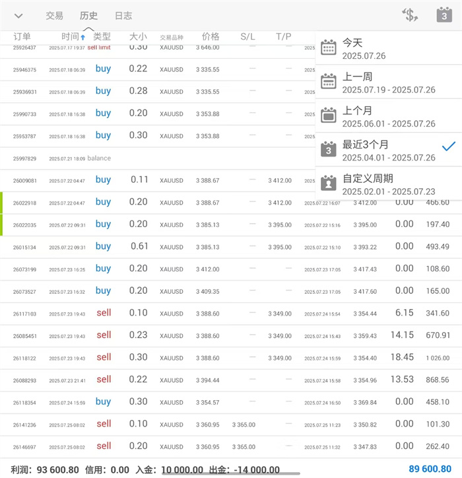Select order 26009081 row
Screen dimensions: 462x478
coord(158,180)
